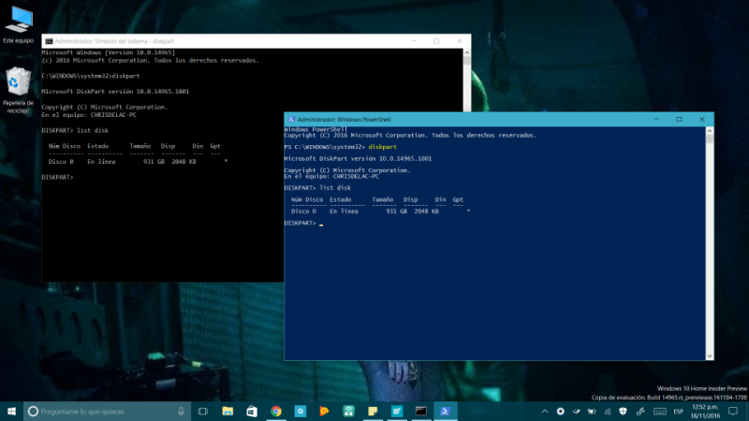Screen dimensions: 749x421
Task: Click the Cortana search box Pregúntame lo que quieras
Action: coord(107,411)
